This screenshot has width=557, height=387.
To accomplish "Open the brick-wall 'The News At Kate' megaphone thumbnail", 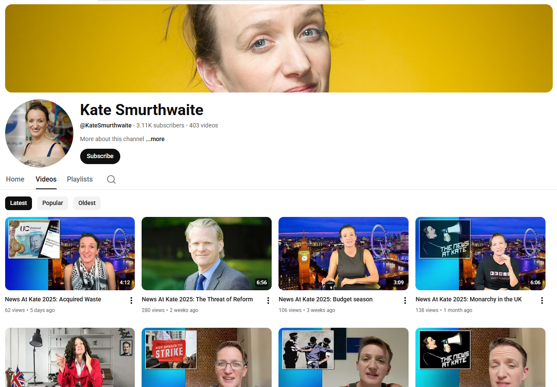I will [x=480, y=357].
